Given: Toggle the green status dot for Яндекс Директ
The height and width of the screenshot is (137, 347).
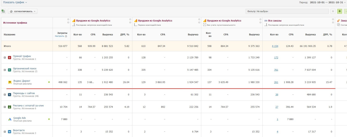Looking at the screenshot, I should (49, 82).
